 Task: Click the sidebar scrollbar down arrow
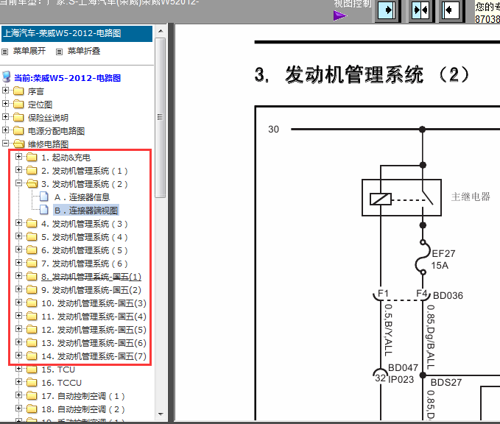[x=161, y=414]
